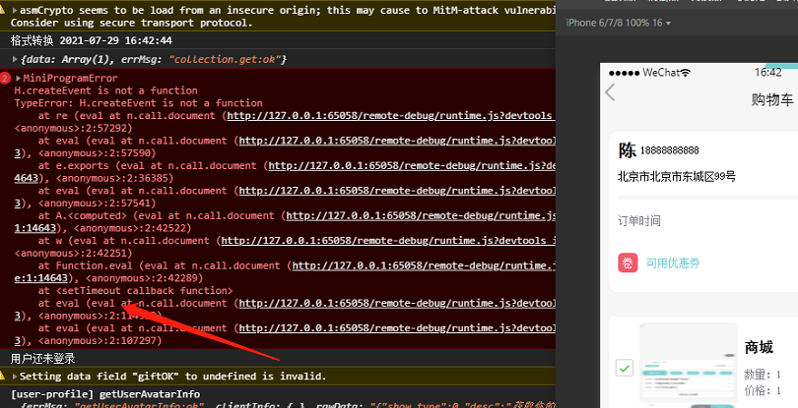Select the 格式转换 2021-07-29 log line

click(x=92, y=40)
